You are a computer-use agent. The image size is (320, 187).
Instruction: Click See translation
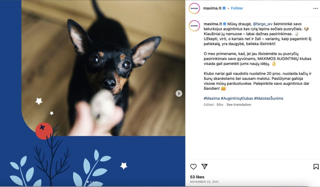click(x=239, y=104)
